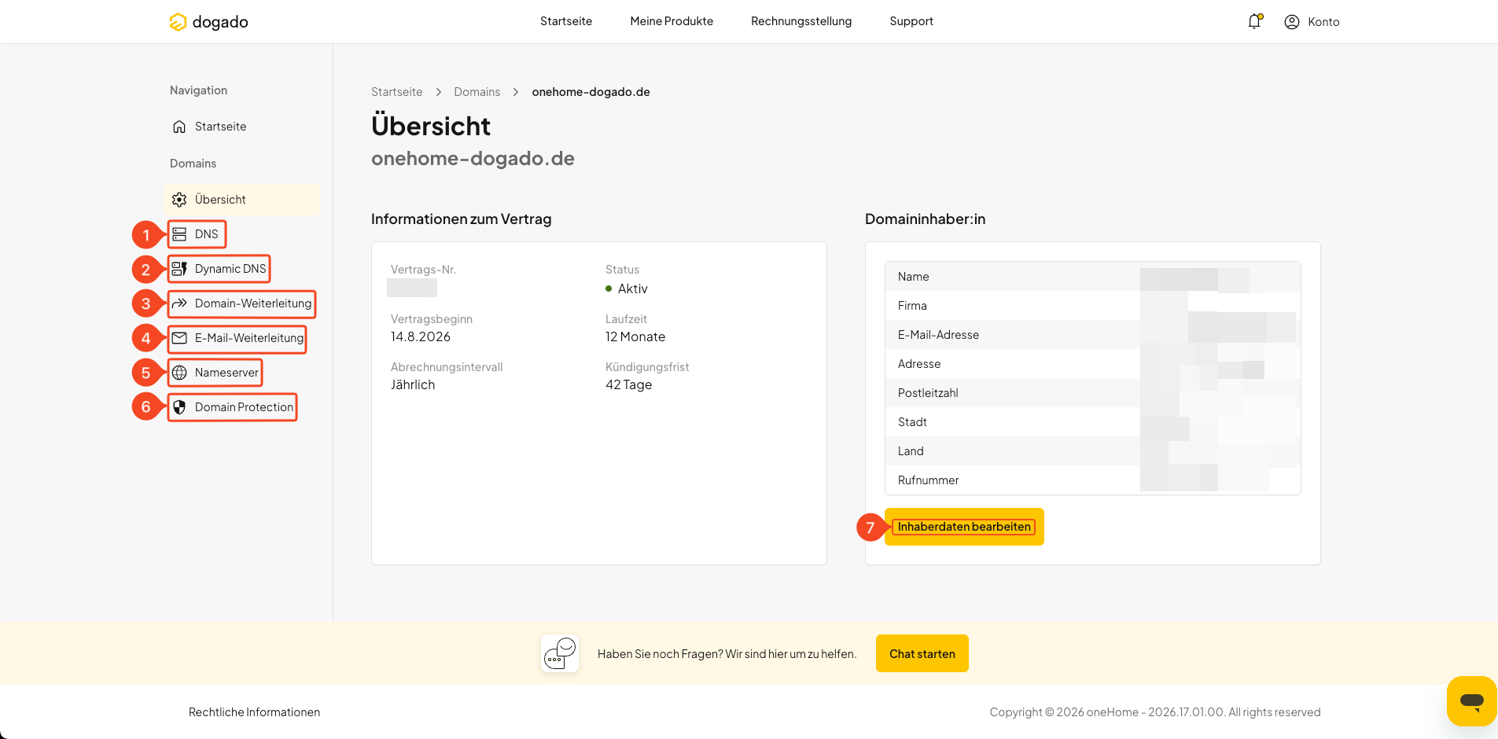This screenshot has height=739, width=1498.
Task: Open Rechtliche Informationen link
Action: (254, 712)
